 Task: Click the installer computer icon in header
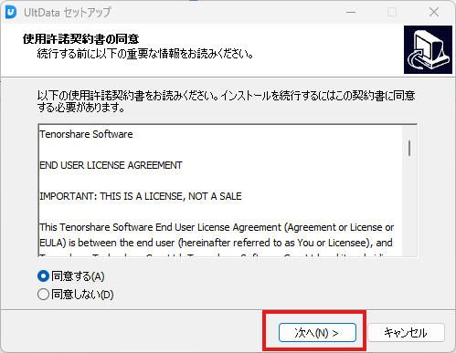pyautogui.click(x=428, y=49)
